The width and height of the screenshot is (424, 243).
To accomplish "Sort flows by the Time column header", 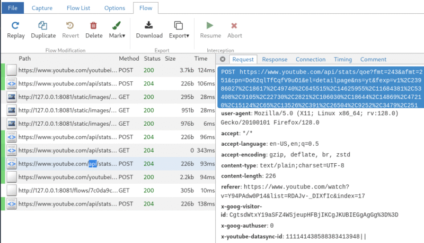I will (x=201, y=59).
